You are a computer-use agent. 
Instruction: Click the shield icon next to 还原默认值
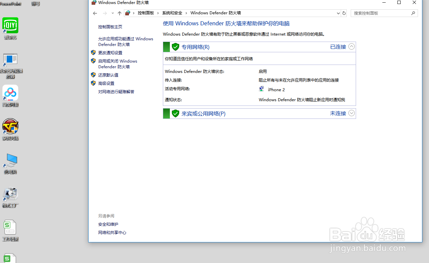coord(93,75)
